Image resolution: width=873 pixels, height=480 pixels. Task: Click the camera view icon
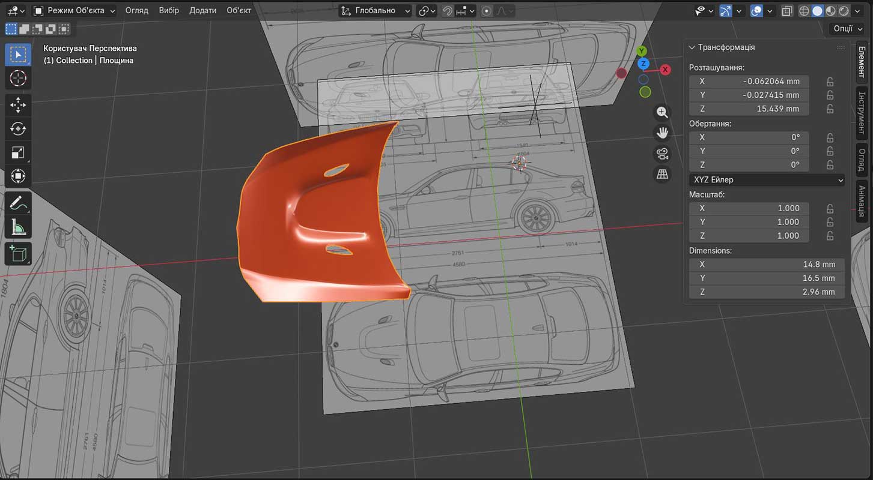tap(662, 154)
